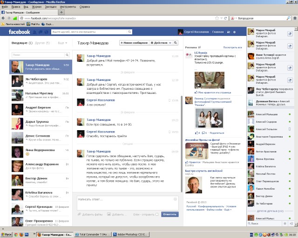
Task: Open new tab with plus button
Action: pos(61,13)
